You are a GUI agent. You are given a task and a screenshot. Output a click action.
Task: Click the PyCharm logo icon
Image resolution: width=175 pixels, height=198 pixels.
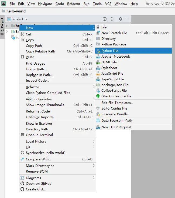point(4,4)
